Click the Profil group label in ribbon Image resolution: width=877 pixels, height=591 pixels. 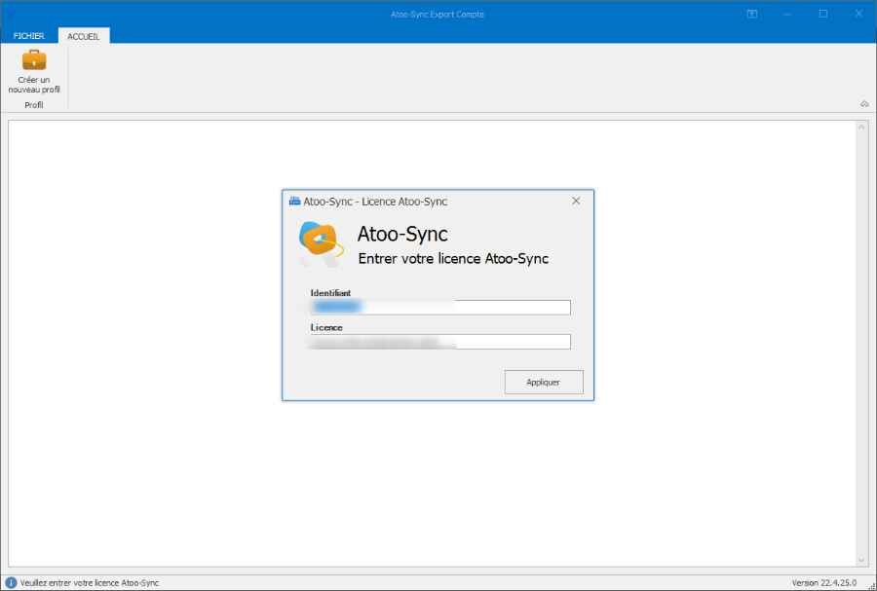point(33,105)
